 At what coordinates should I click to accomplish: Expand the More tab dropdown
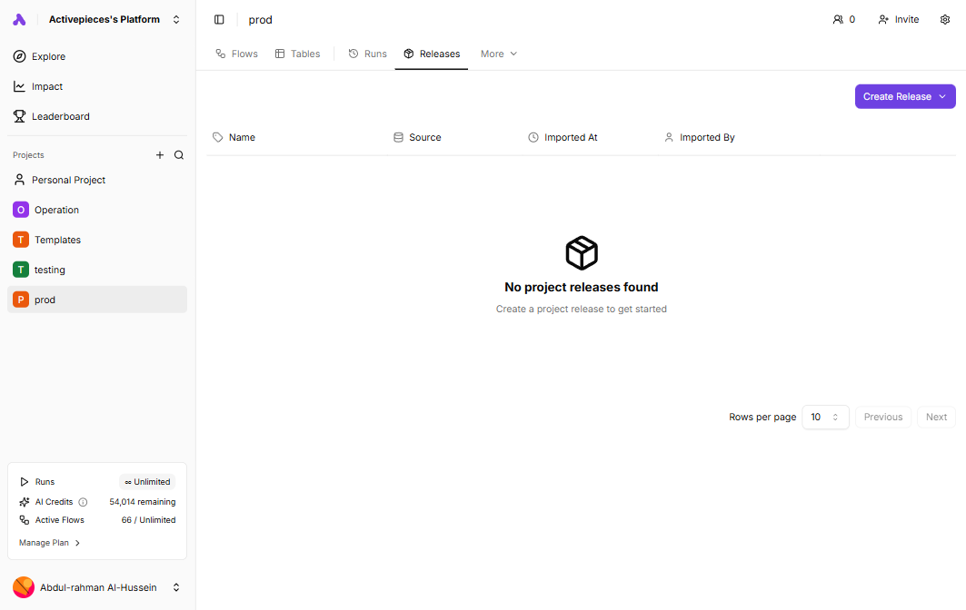[x=498, y=54]
